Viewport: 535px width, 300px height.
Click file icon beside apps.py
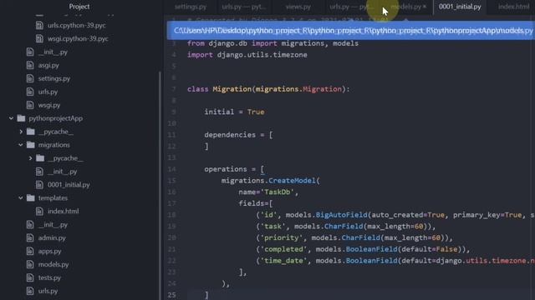30,251
